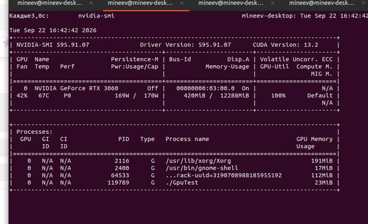Open the third mineev@mineev-desk terminal tab

click(231, 3)
